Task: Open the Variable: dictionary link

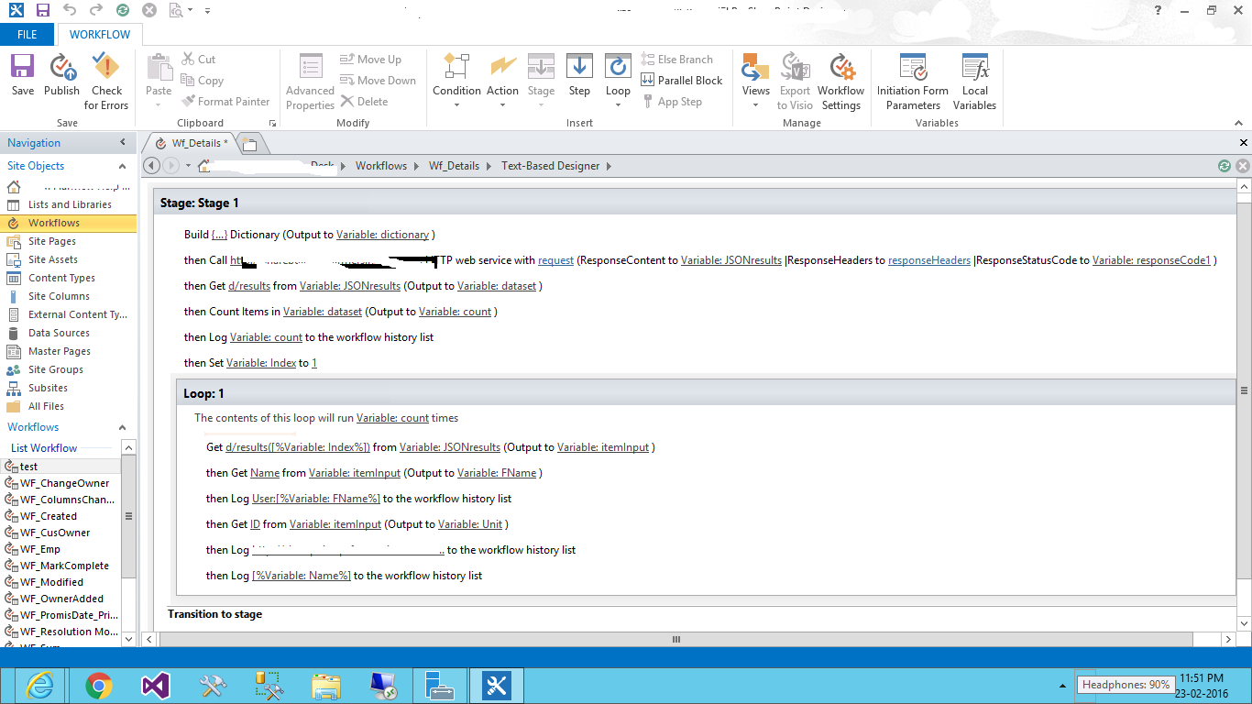Action: [382, 234]
